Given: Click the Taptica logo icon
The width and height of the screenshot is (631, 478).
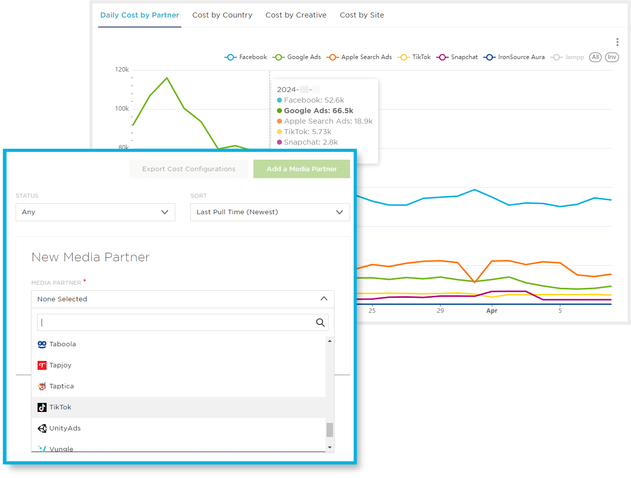Looking at the screenshot, I should (42, 386).
